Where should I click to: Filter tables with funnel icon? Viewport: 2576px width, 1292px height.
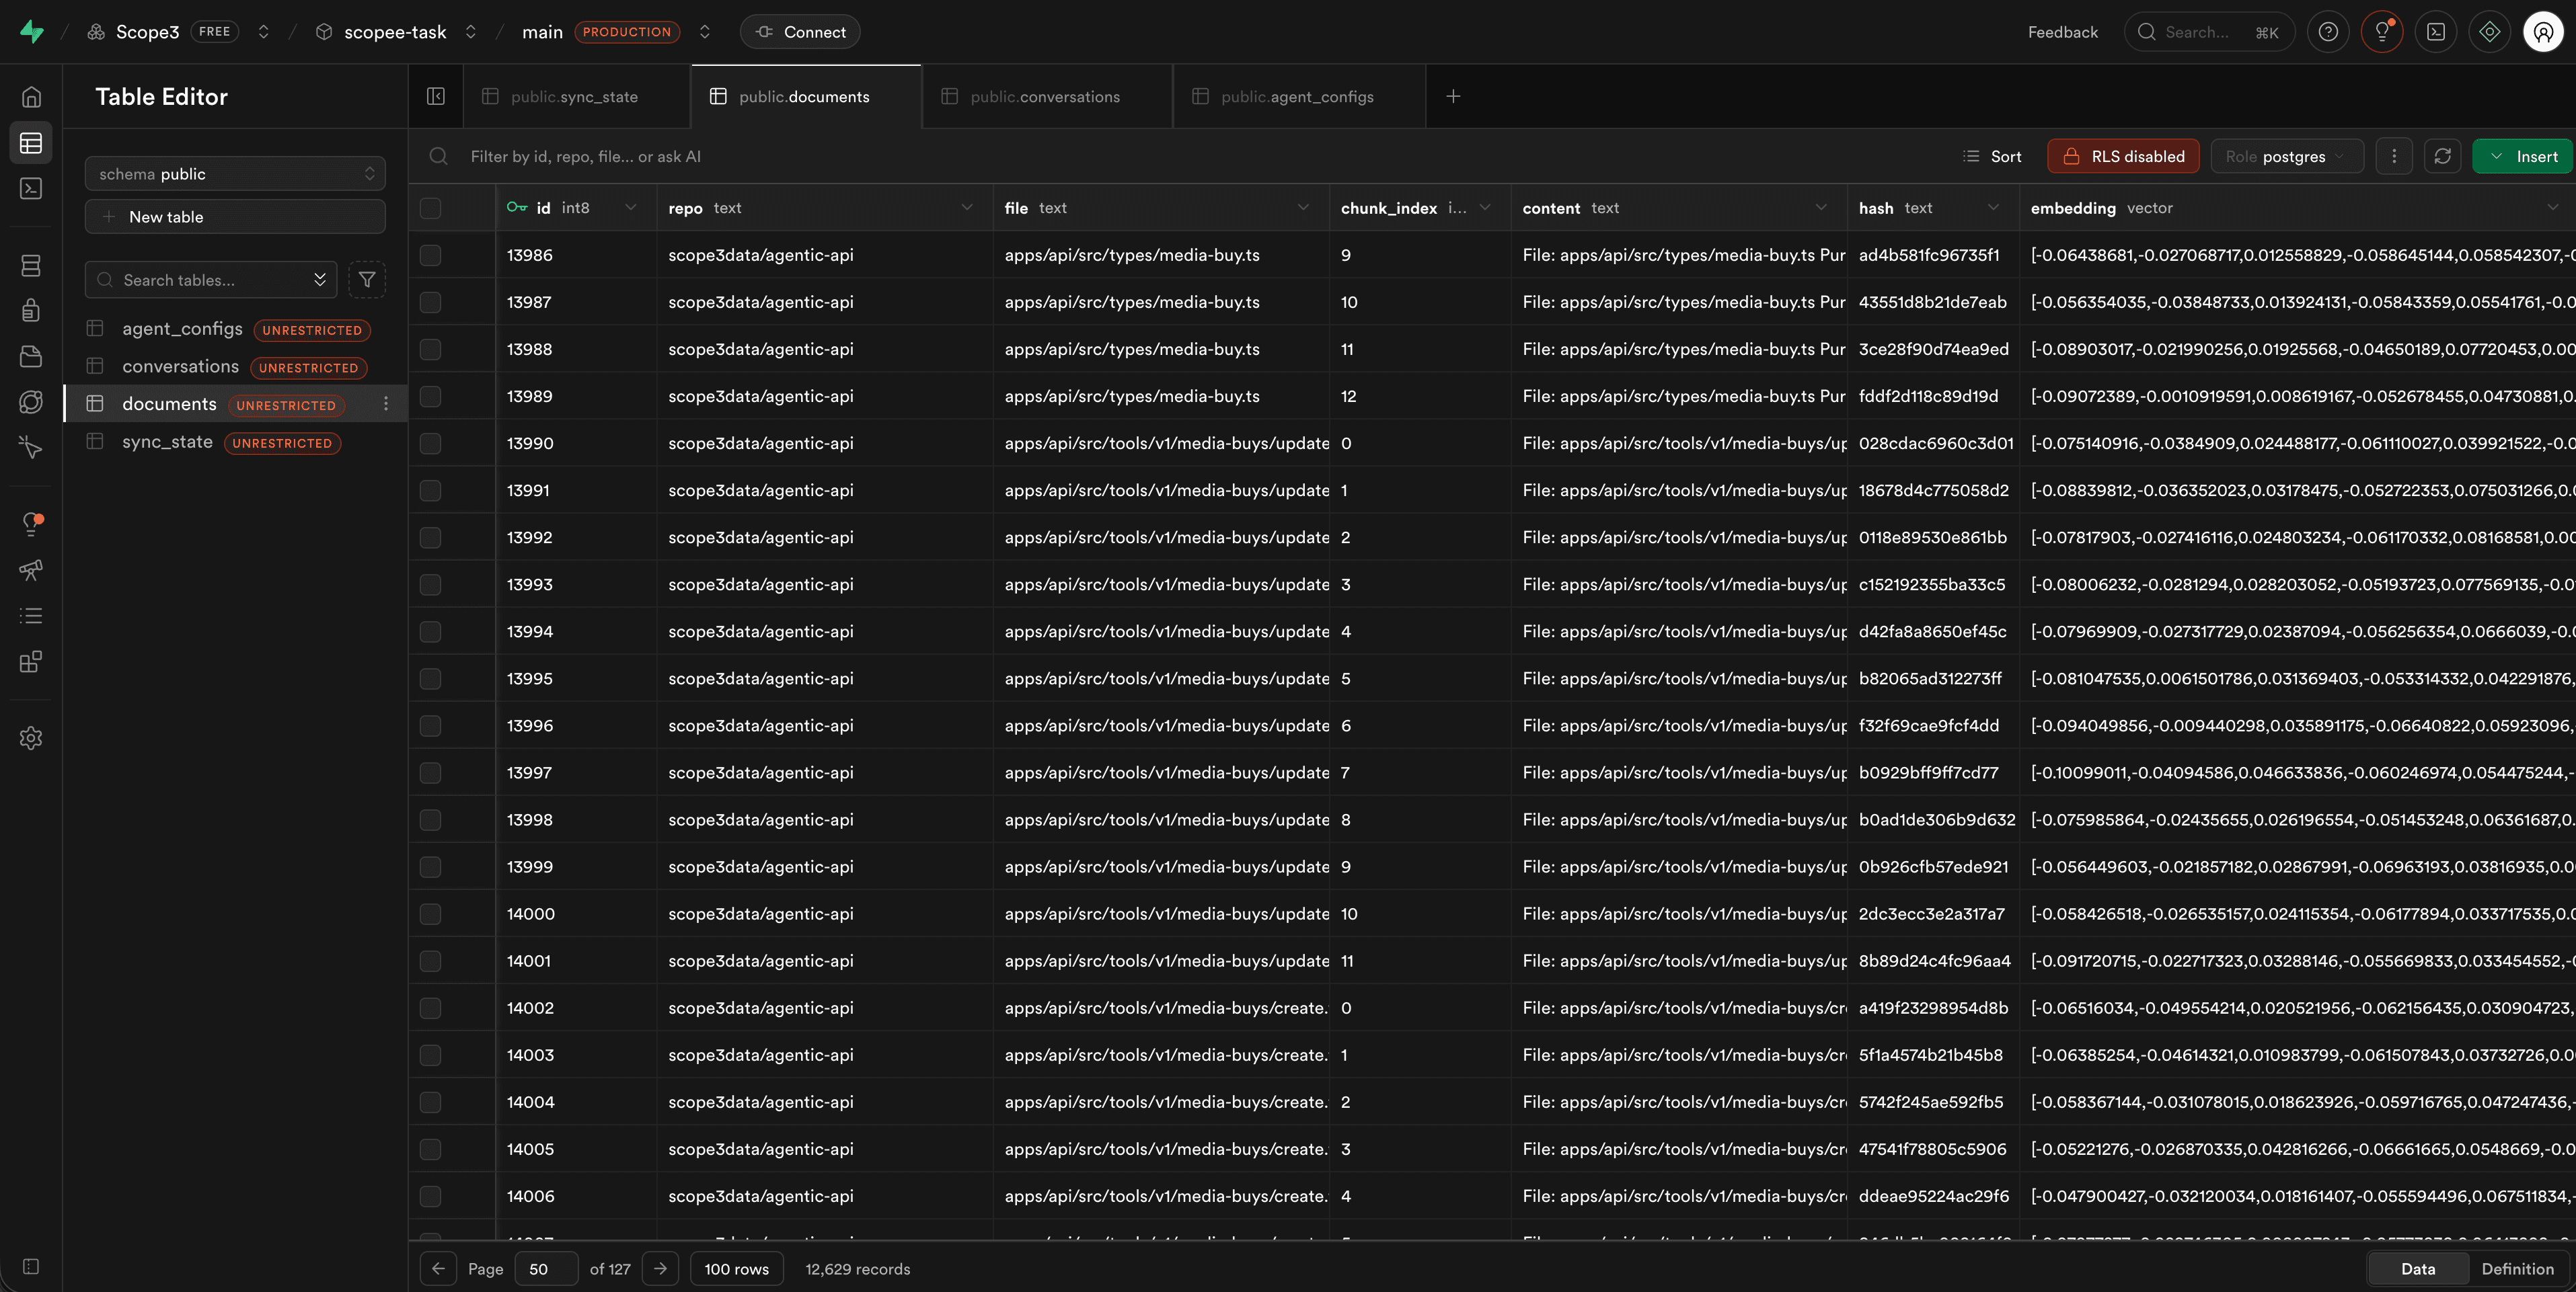[367, 280]
